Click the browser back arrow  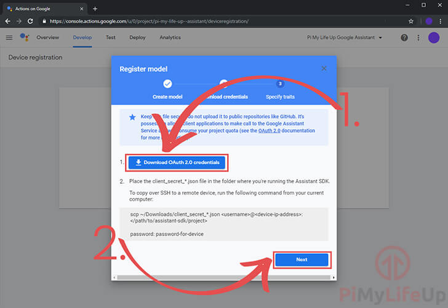8,21
